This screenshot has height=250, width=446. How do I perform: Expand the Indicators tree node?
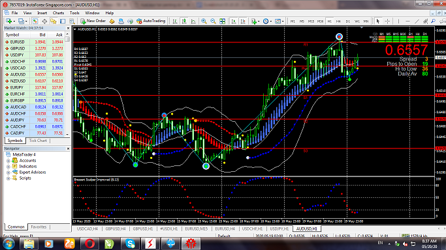point(8,167)
